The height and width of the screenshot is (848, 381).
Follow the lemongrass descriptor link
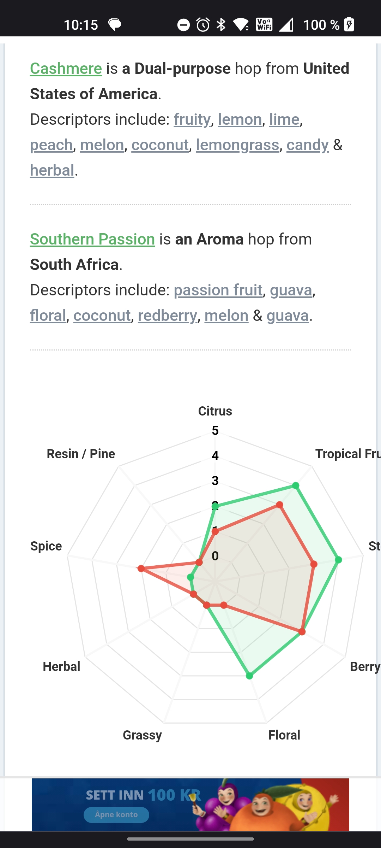click(237, 145)
